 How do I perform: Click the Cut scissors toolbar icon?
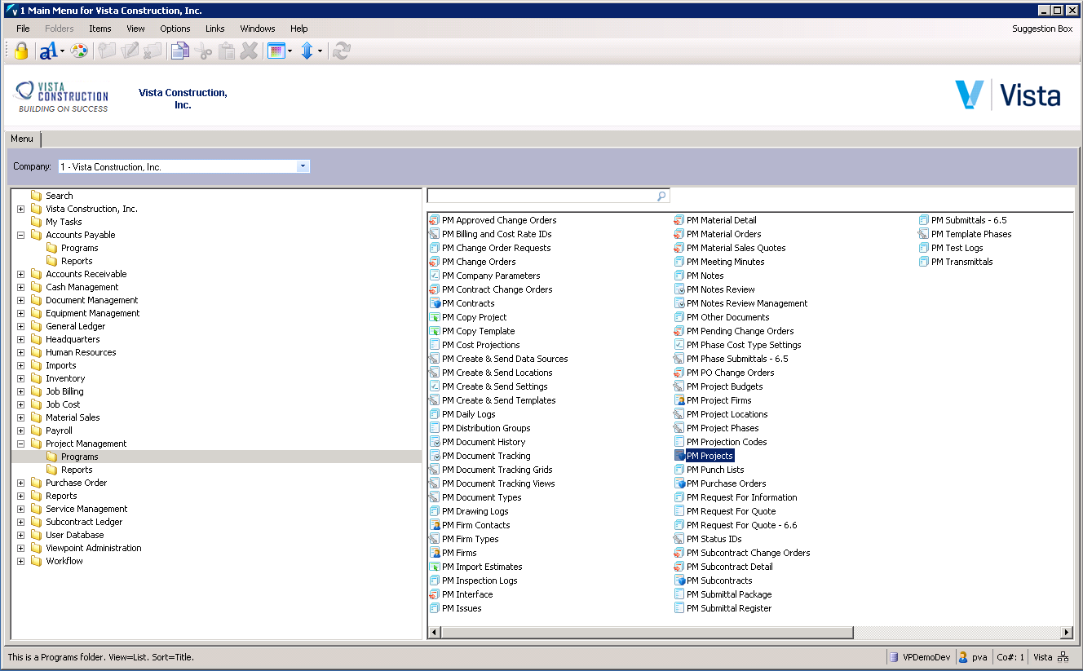204,51
